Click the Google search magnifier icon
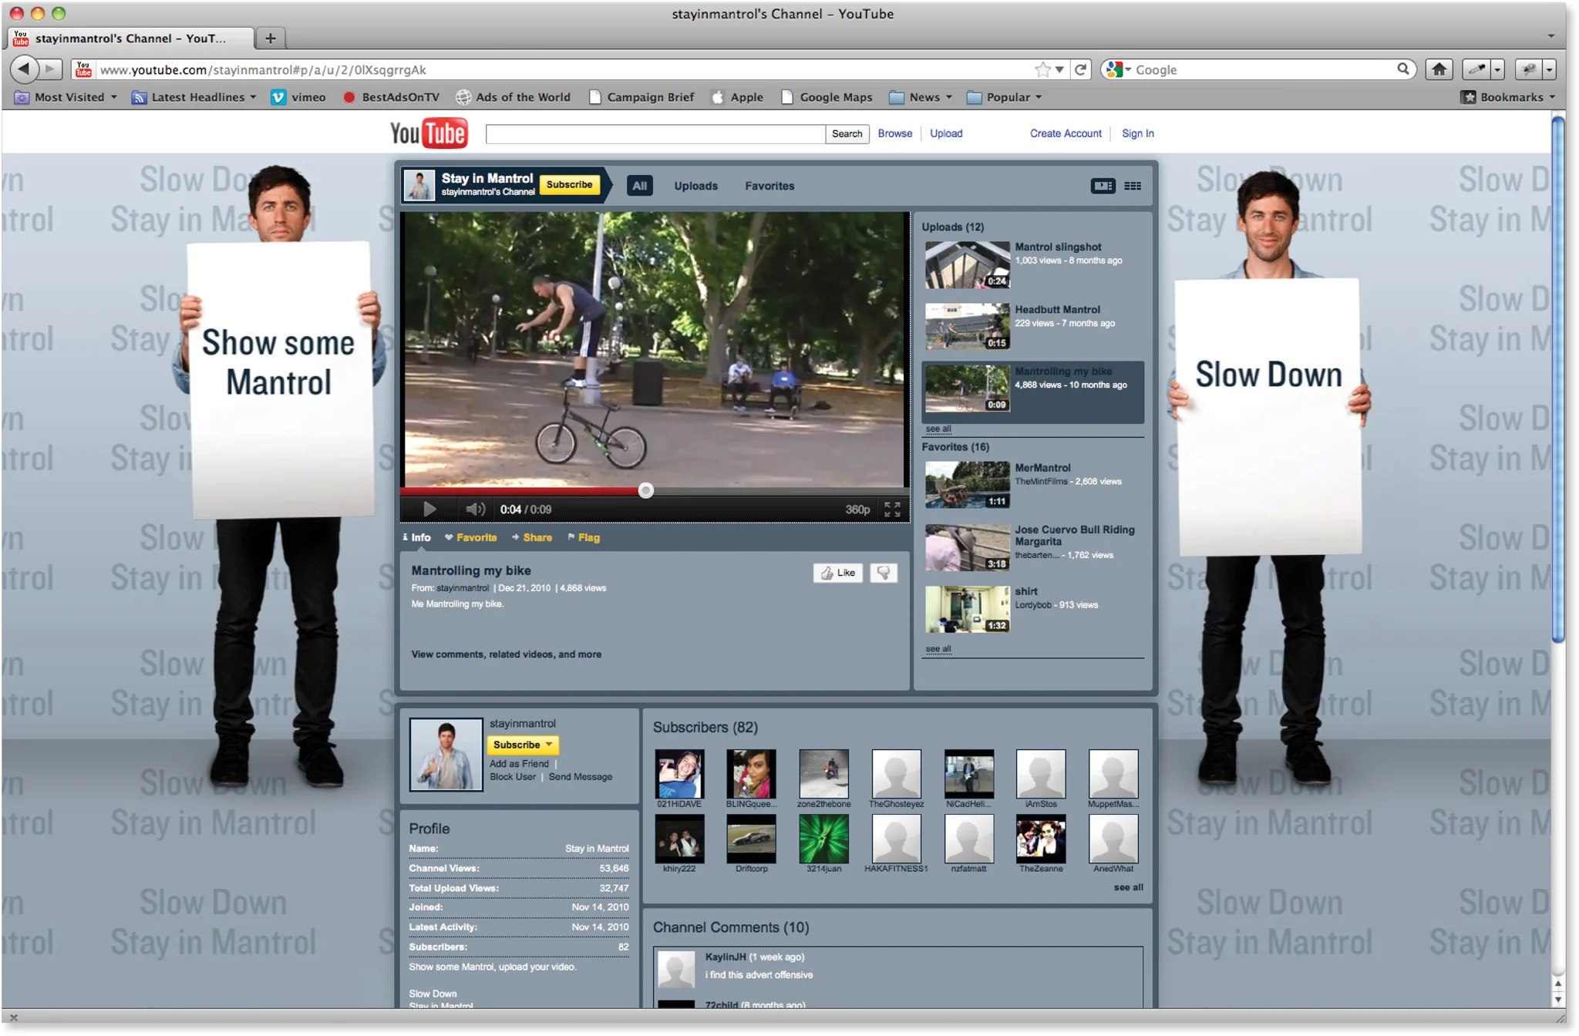The width and height of the screenshot is (1579, 1036). click(x=1403, y=69)
